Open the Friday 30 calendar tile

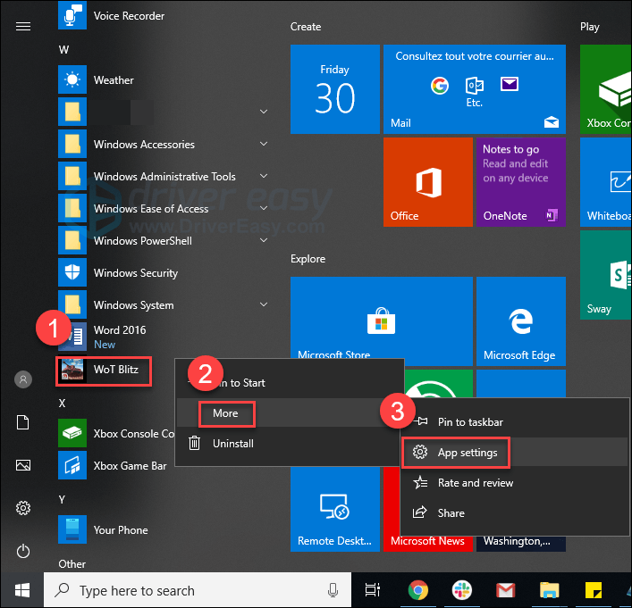335,89
